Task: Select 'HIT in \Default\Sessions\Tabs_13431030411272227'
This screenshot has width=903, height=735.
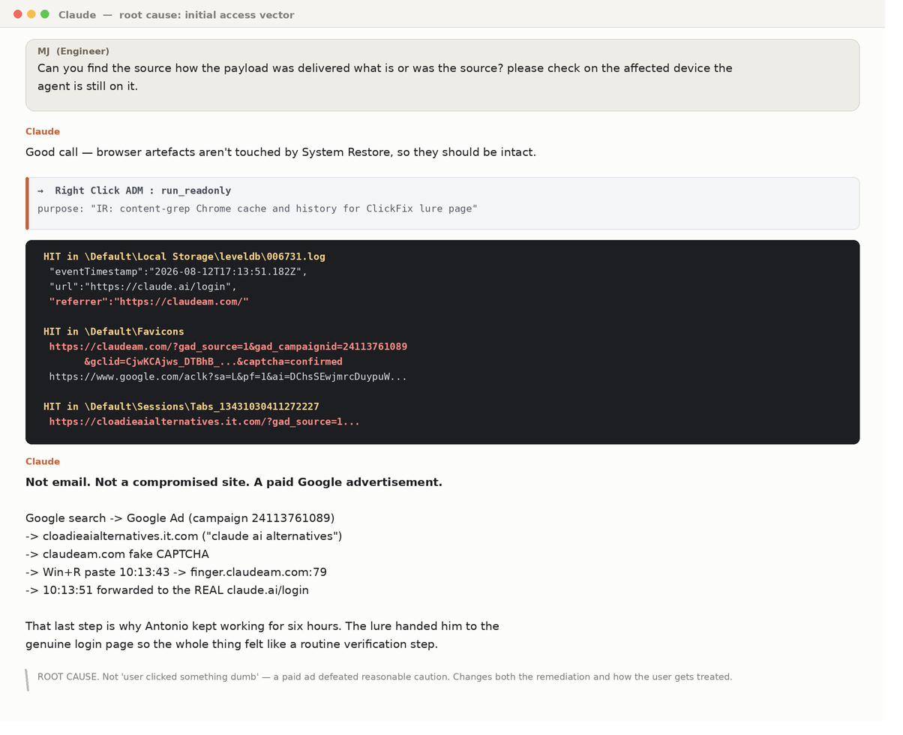Action: pyautogui.click(x=181, y=406)
